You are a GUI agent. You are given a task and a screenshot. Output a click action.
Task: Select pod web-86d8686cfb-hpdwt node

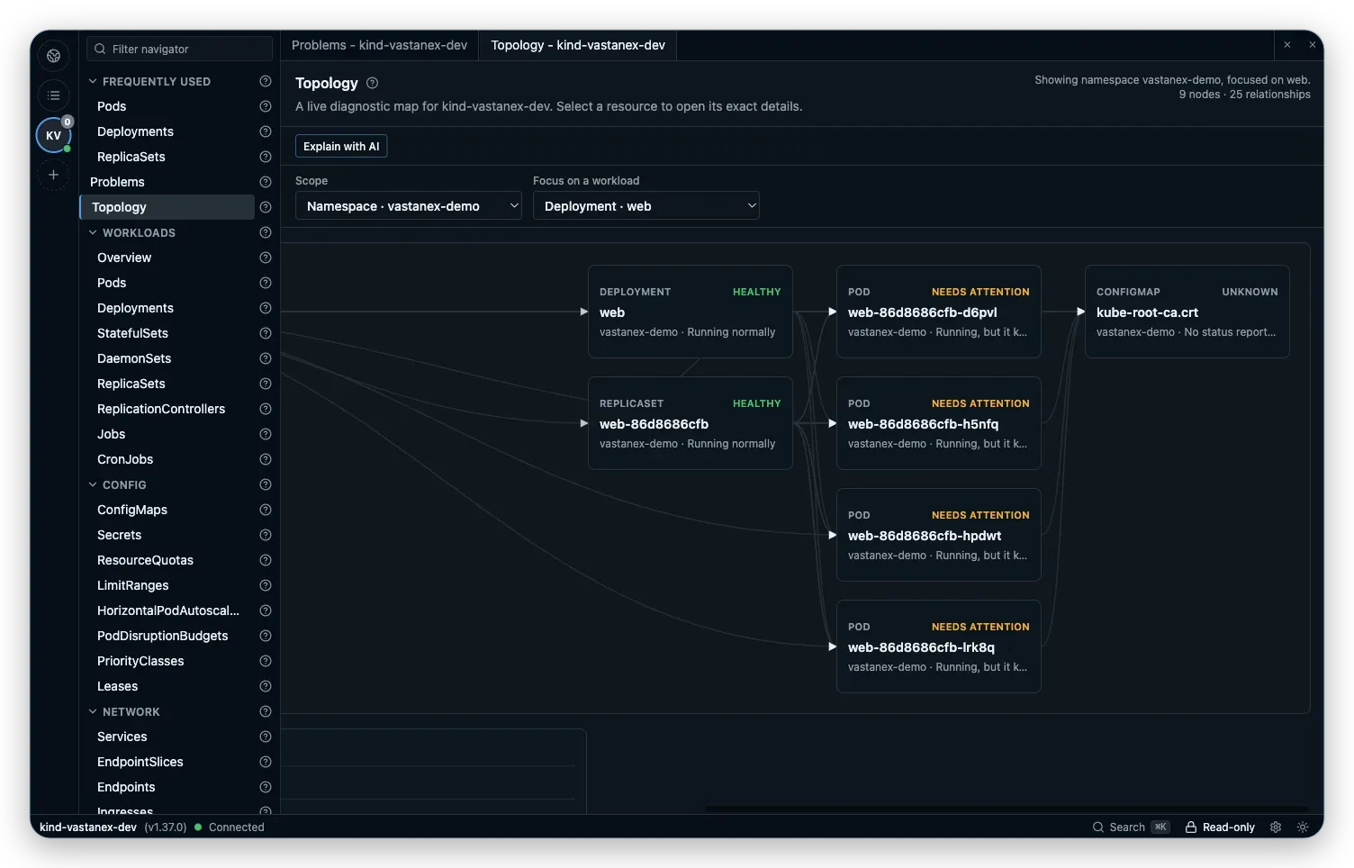coord(939,535)
